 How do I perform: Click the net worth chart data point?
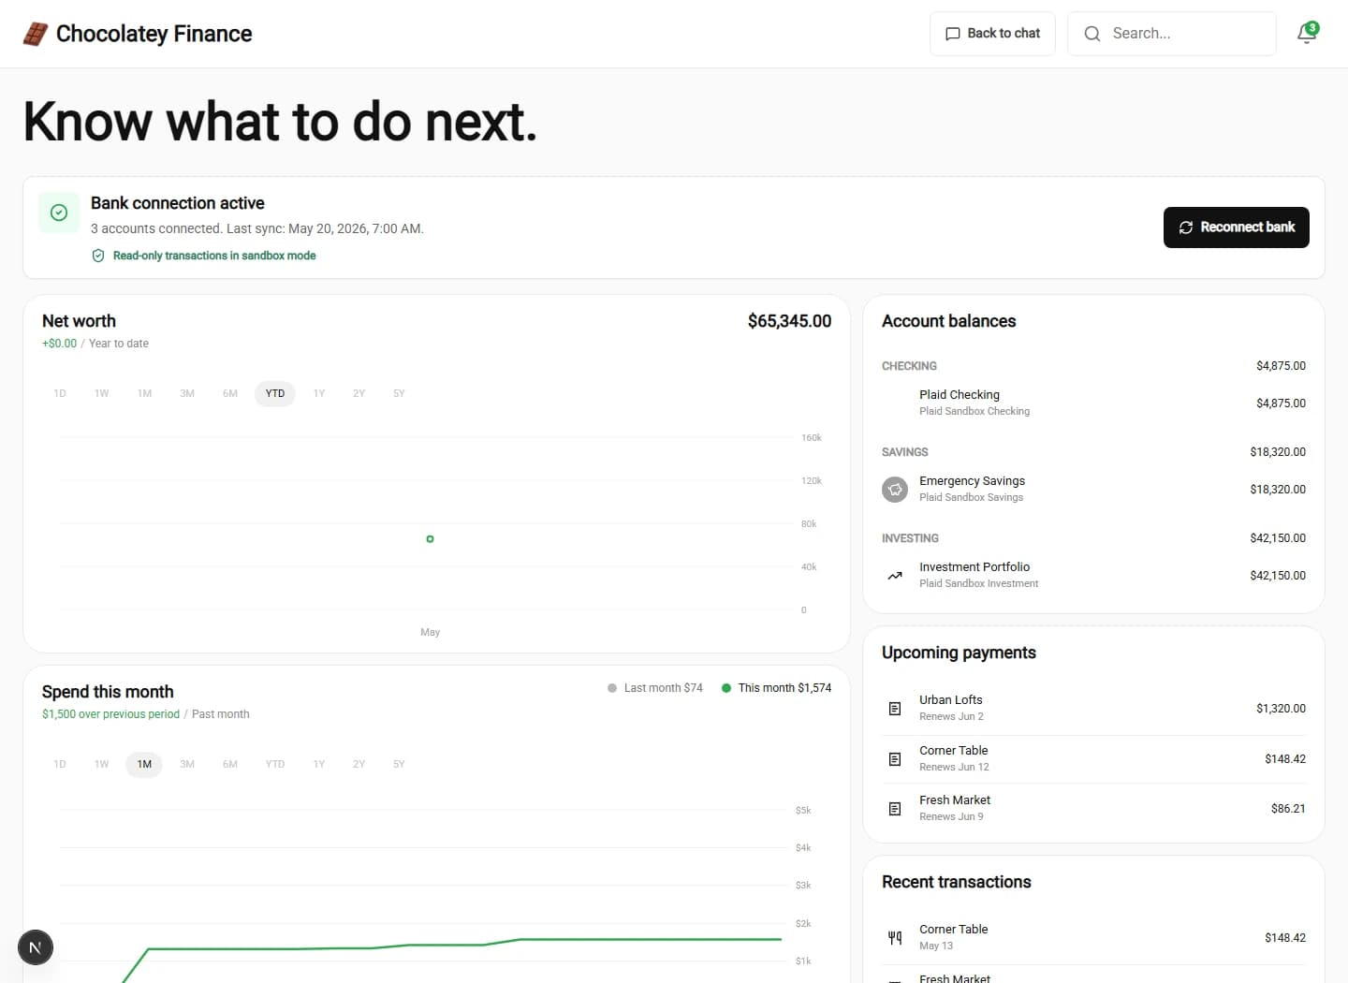[x=430, y=539]
